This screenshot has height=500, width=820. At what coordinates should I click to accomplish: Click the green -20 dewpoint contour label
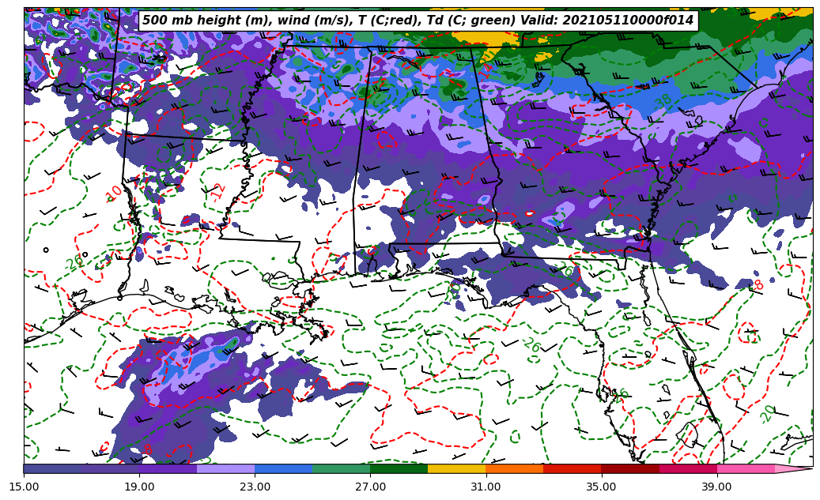(x=767, y=412)
